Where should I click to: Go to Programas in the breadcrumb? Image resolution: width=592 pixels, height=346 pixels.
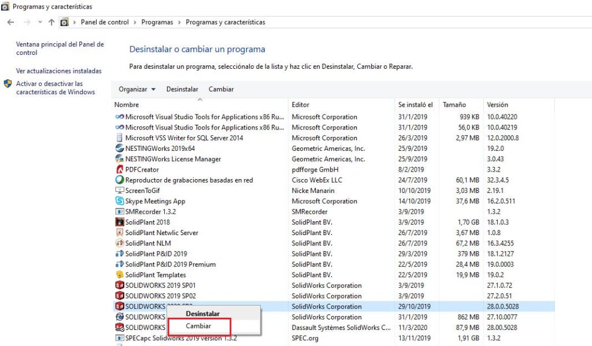click(x=157, y=23)
